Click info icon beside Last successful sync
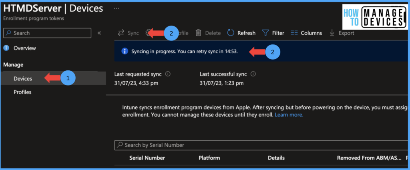 pos(253,74)
